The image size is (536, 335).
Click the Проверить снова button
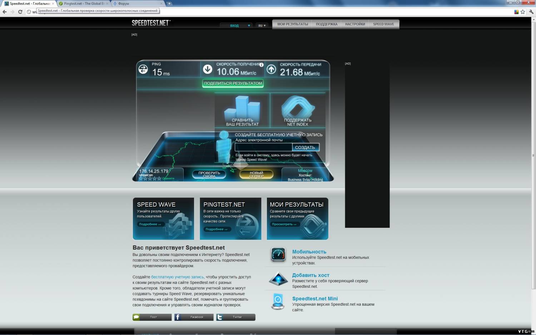coord(209,174)
